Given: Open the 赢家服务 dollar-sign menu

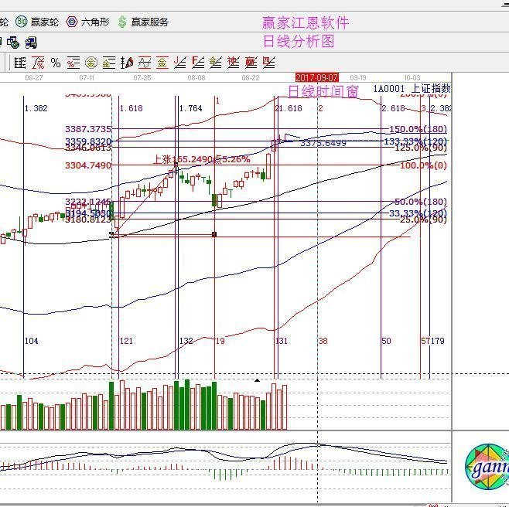Looking at the screenshot, I should pyautogui.click(x=143, y=22).
